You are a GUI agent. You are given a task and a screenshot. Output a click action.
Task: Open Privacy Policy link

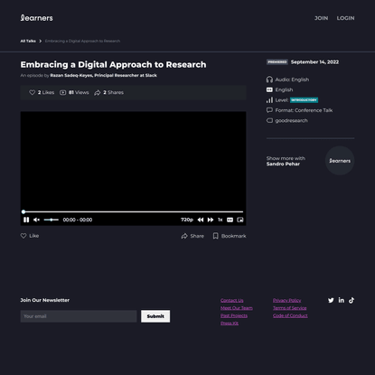(x=287, y=301)
